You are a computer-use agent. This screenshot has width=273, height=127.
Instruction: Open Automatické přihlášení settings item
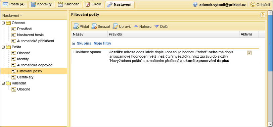coord(36,41)
